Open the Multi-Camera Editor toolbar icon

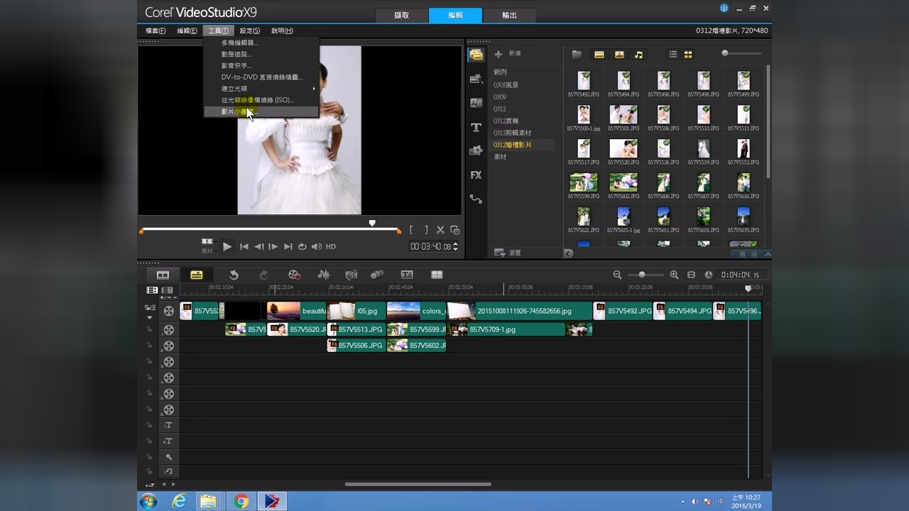click(437, 275)
